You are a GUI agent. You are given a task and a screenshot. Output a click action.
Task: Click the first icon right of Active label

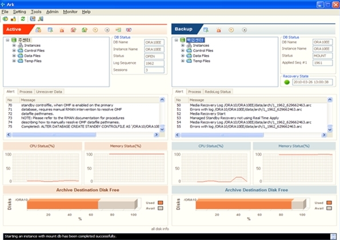38,30
